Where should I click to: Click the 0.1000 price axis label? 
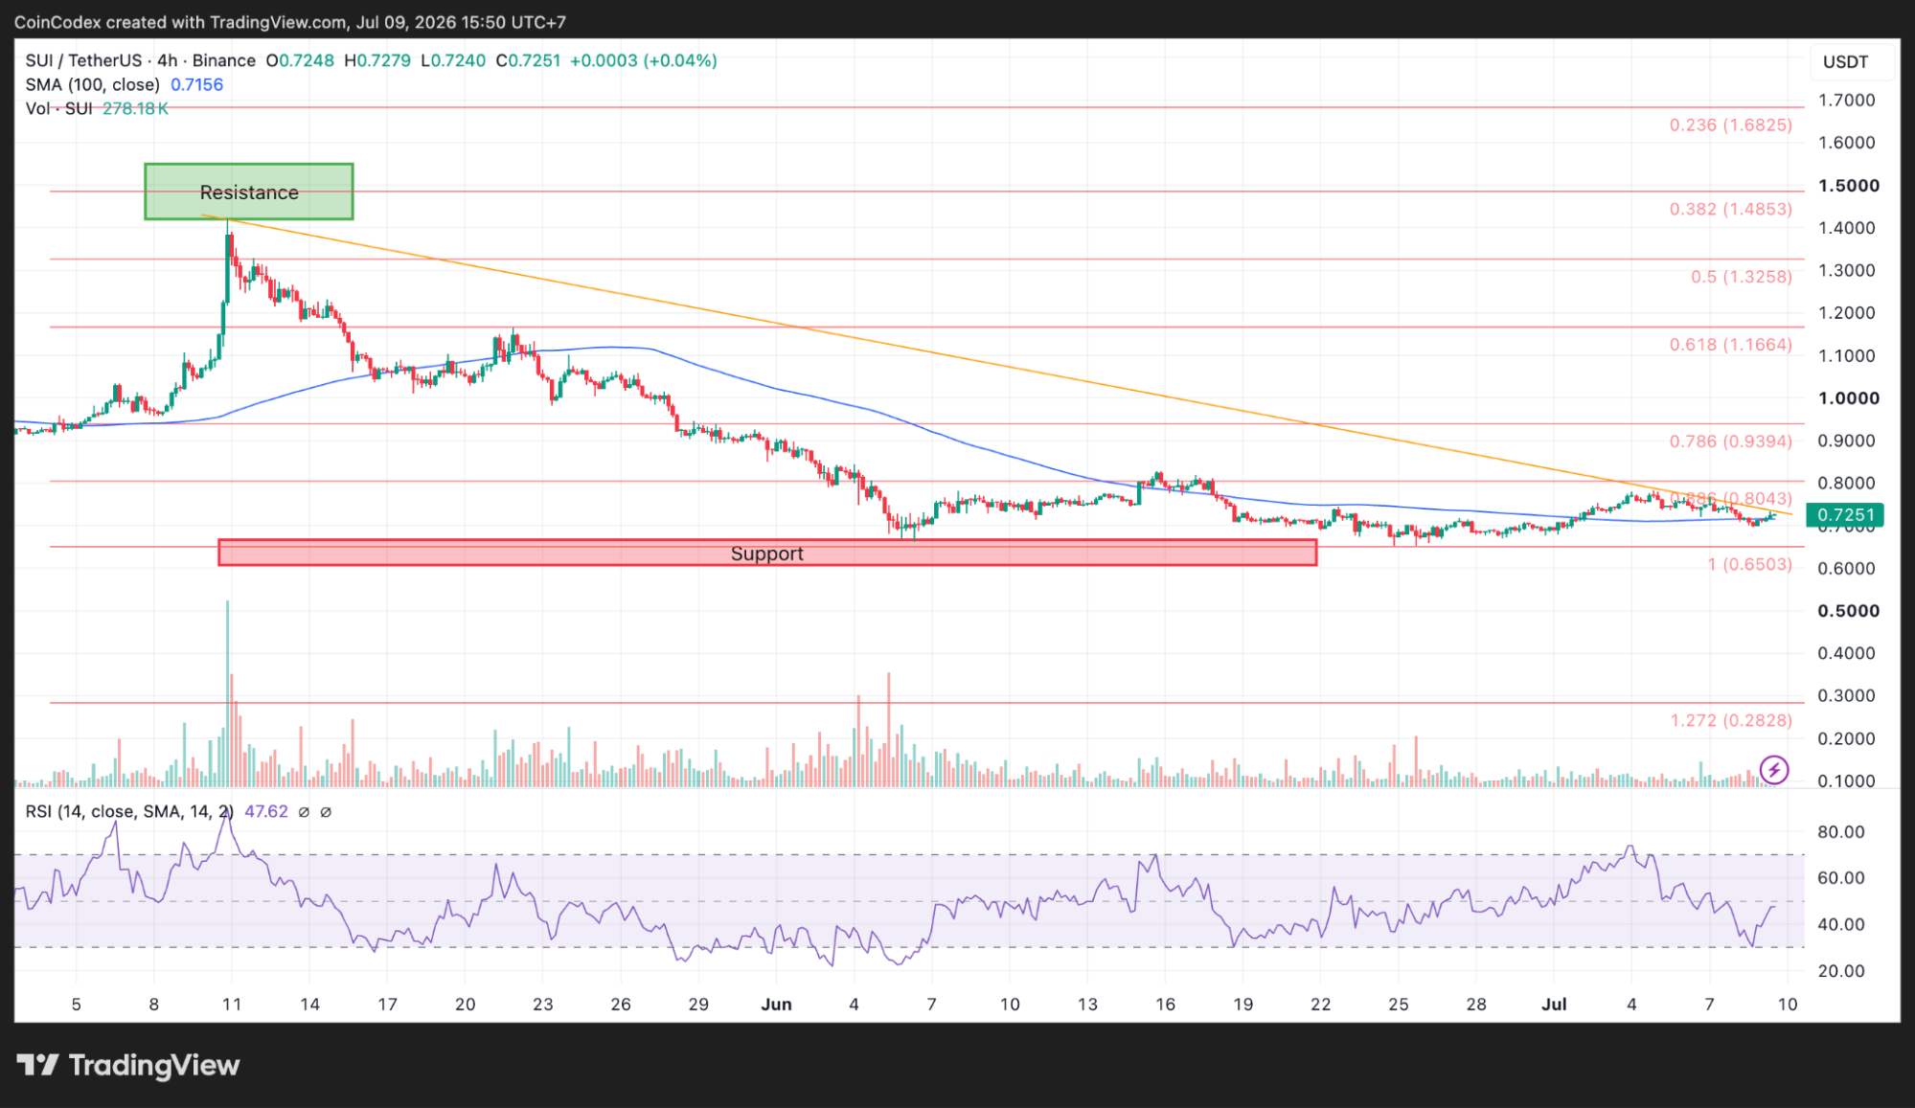(x=1846, y=781)
